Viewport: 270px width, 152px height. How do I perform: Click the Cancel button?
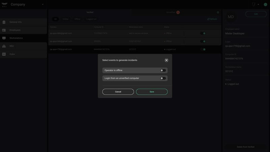(x=118, y=92)
